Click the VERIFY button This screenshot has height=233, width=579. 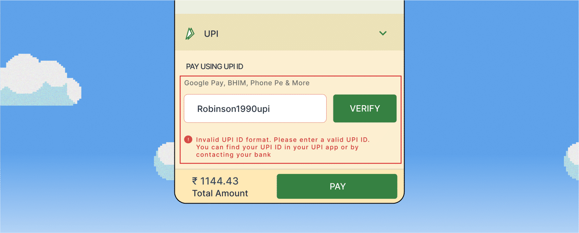[x=365, y=108]
